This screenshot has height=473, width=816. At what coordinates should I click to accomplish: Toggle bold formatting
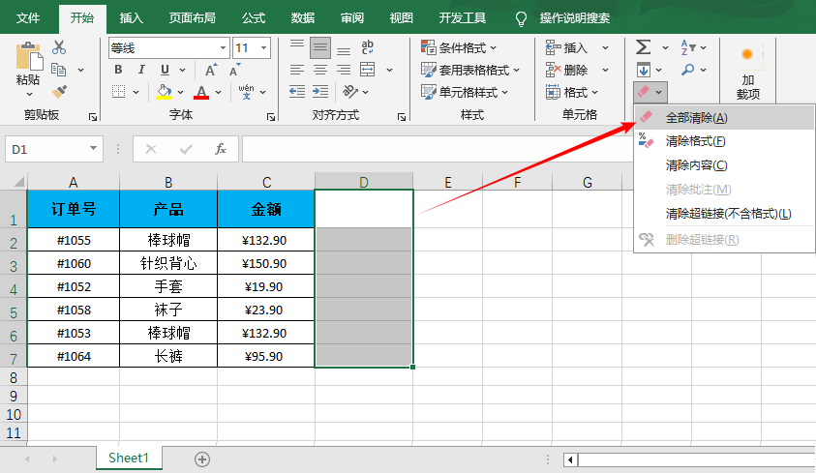click(119, 70)
